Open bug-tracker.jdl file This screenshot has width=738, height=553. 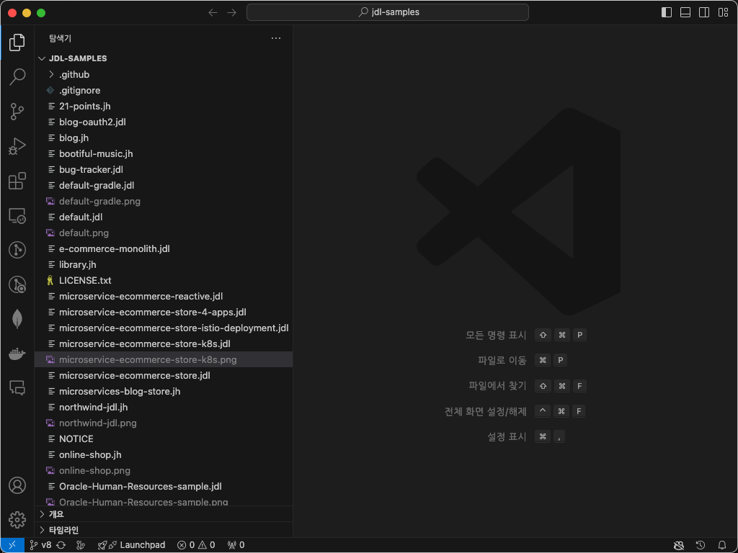(x=164, y=169)
